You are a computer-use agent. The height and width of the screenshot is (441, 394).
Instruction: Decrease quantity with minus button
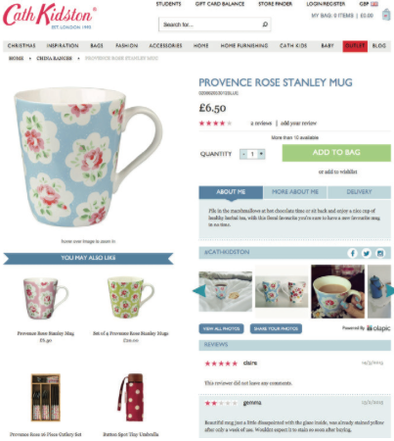pyautogui.click(x=243, y=154)
